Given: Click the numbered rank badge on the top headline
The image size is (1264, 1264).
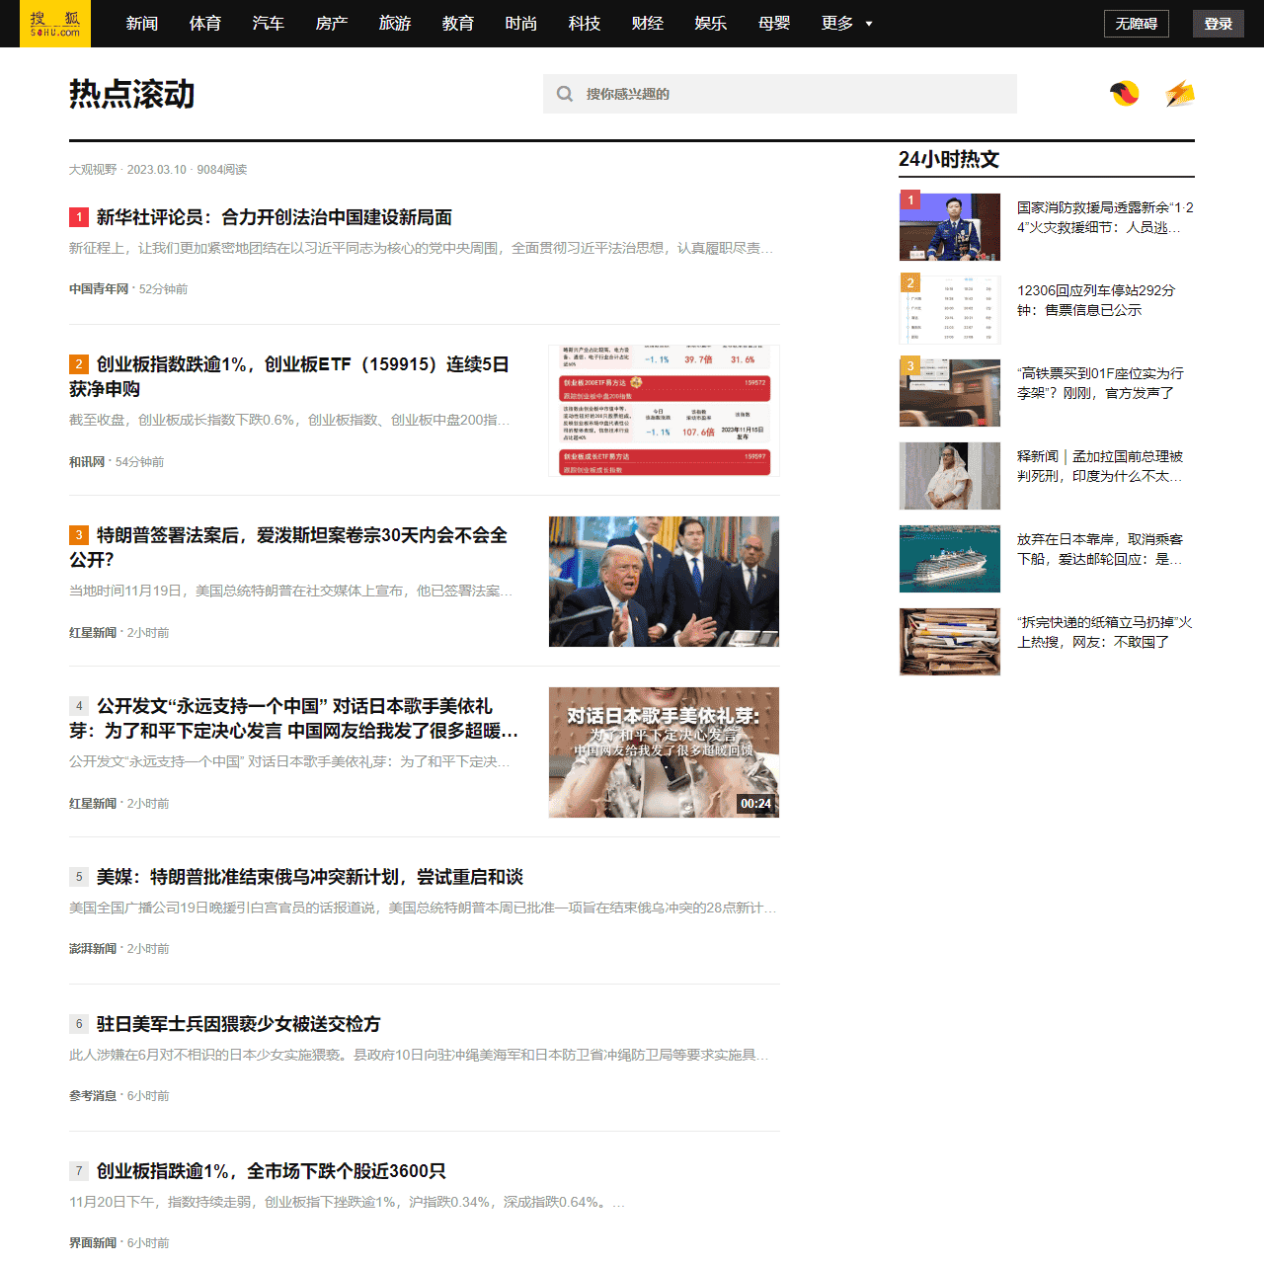Looking at the screenshot, I should (x=79, y=216).
